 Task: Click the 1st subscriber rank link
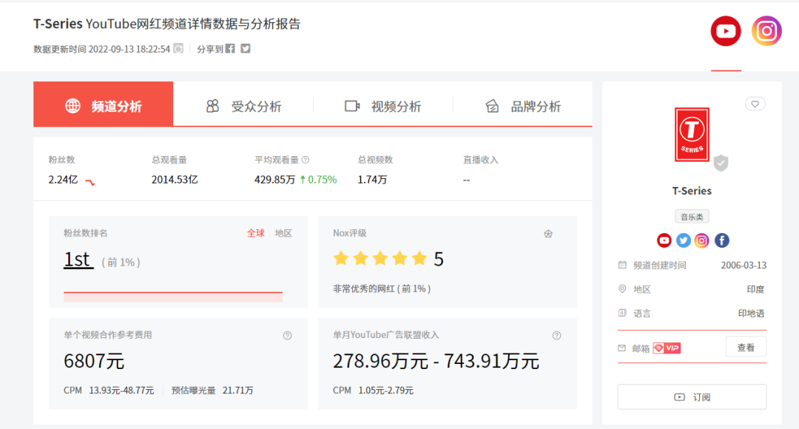(x=78, y=260)
